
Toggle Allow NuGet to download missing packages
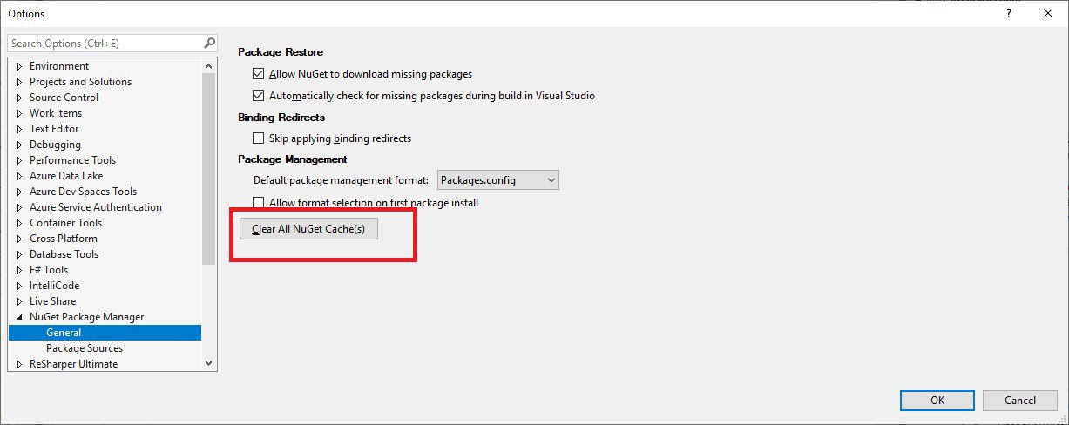[258, 75]
